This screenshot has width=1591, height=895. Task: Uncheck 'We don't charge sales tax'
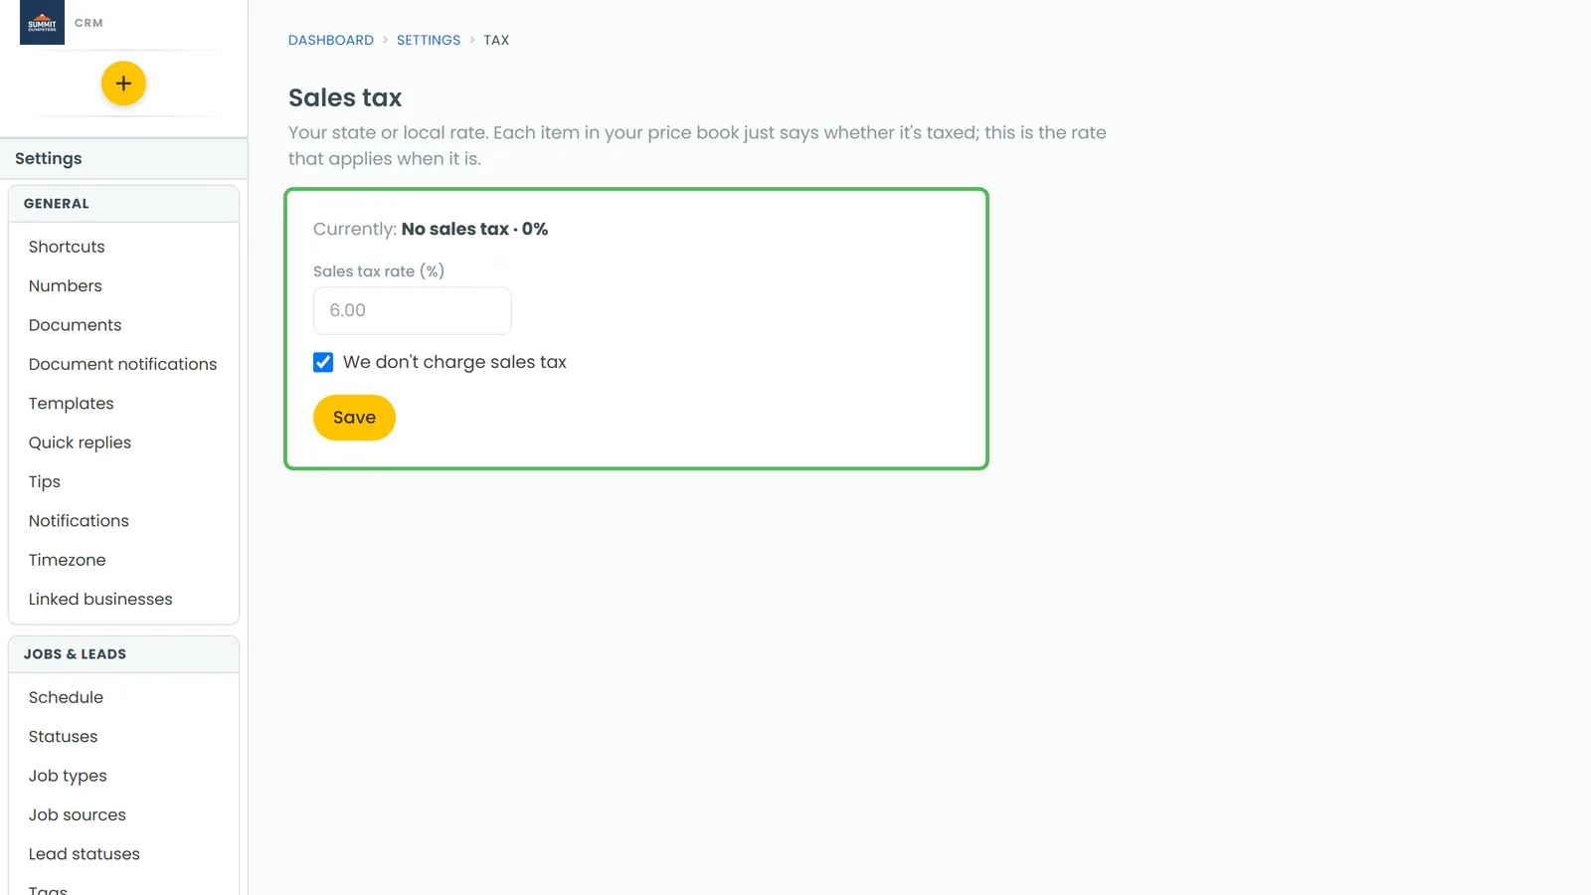(323, 362)
